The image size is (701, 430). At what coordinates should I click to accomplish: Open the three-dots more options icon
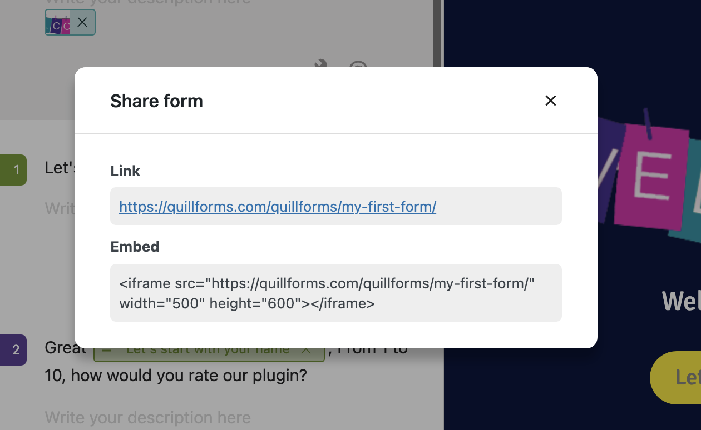point(391,66)
